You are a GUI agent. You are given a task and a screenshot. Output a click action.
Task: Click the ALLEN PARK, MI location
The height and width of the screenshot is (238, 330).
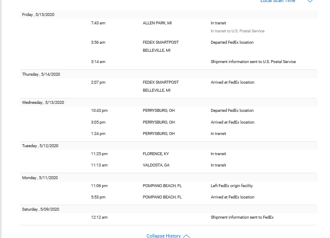157,23
